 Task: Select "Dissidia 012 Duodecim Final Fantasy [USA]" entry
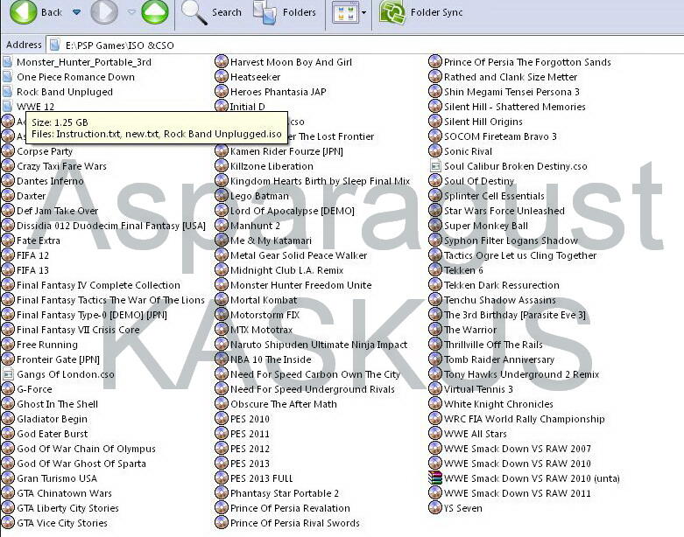pyautogui.click(x=104, y=226)
